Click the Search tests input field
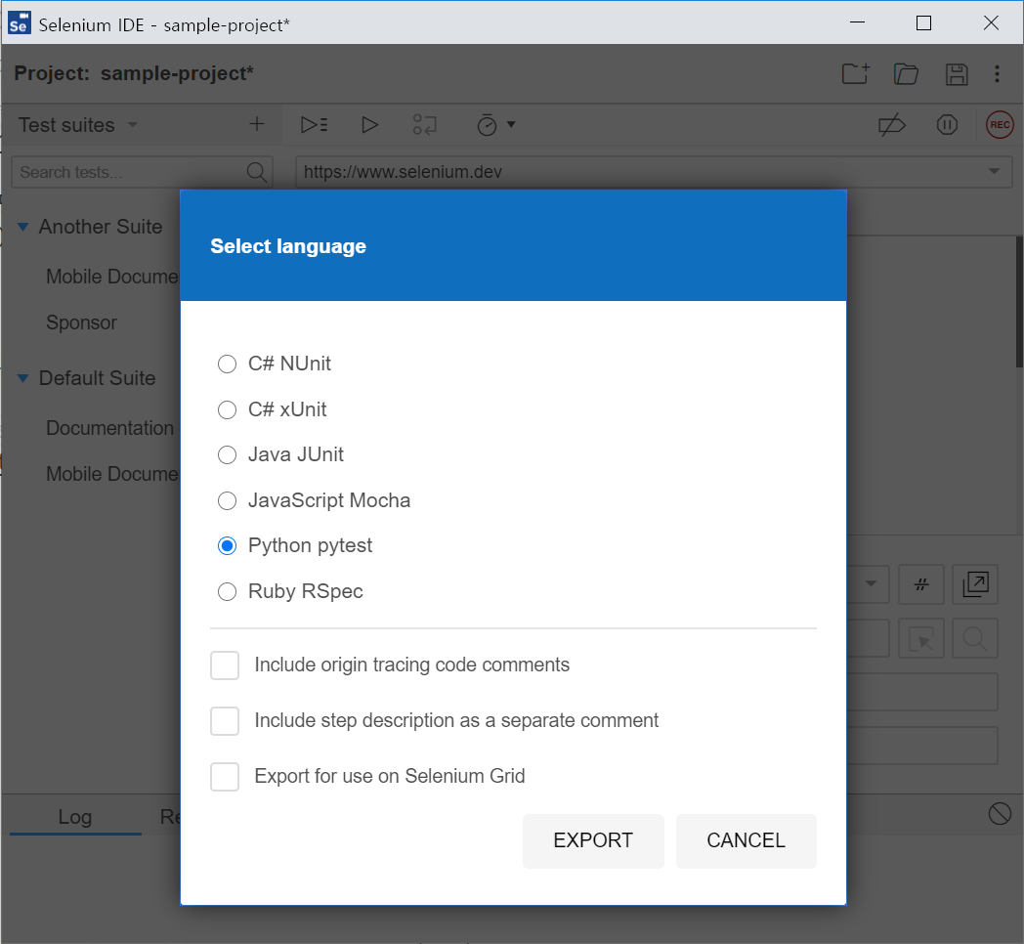 (127, 172)
